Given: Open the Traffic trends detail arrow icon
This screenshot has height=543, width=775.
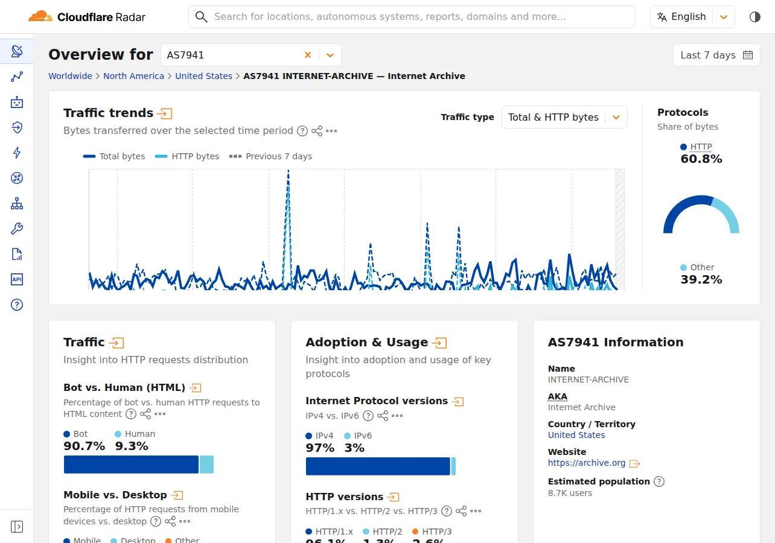Looking at the screenshot, I should pyautogui.click(x=165, y=113).
